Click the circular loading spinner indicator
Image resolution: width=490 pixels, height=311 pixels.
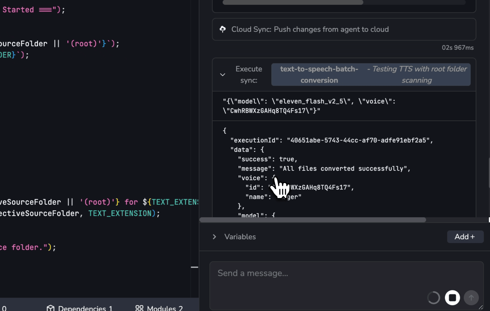(x=433, y=298)
